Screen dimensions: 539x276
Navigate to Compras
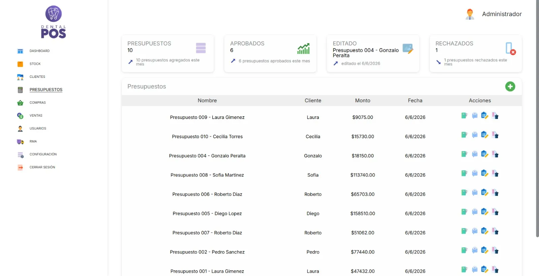(x=38, y=102)
